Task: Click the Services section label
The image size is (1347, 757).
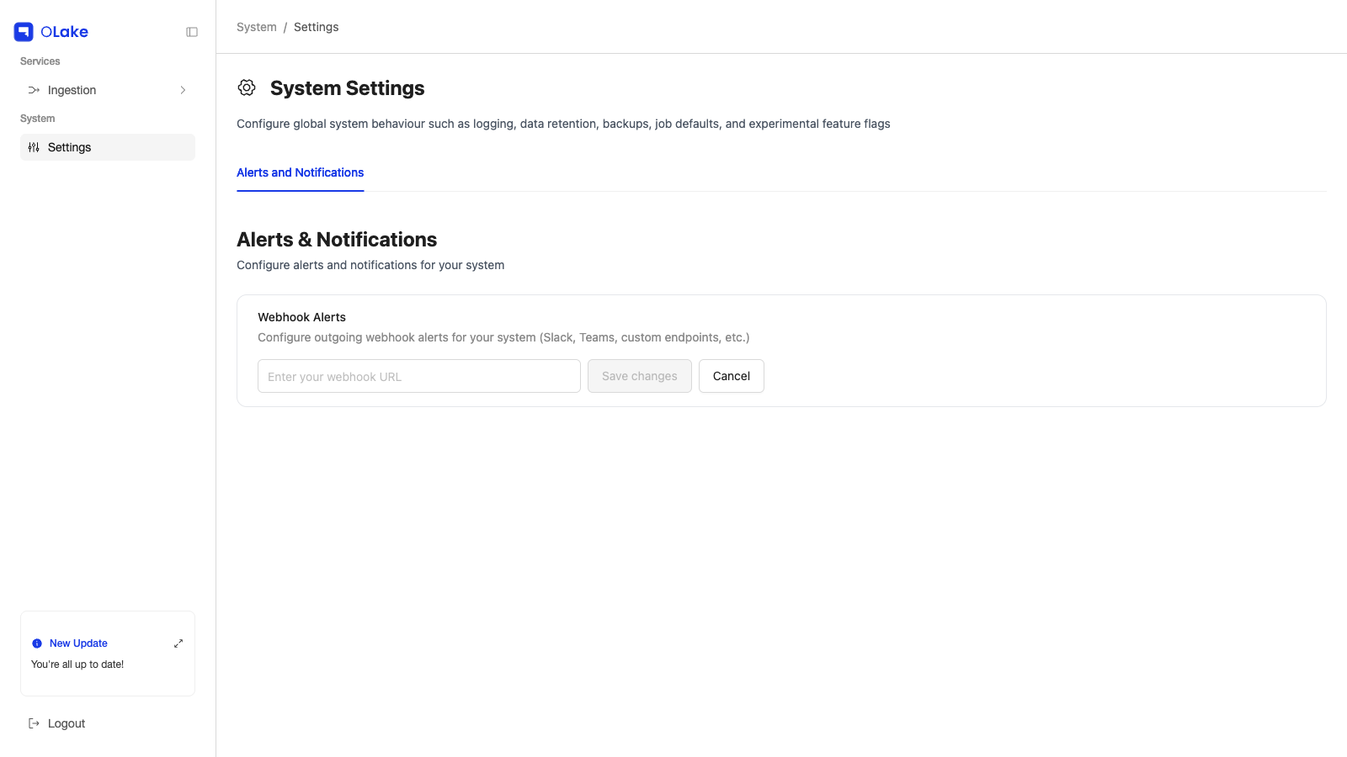Action: [40, 61]
